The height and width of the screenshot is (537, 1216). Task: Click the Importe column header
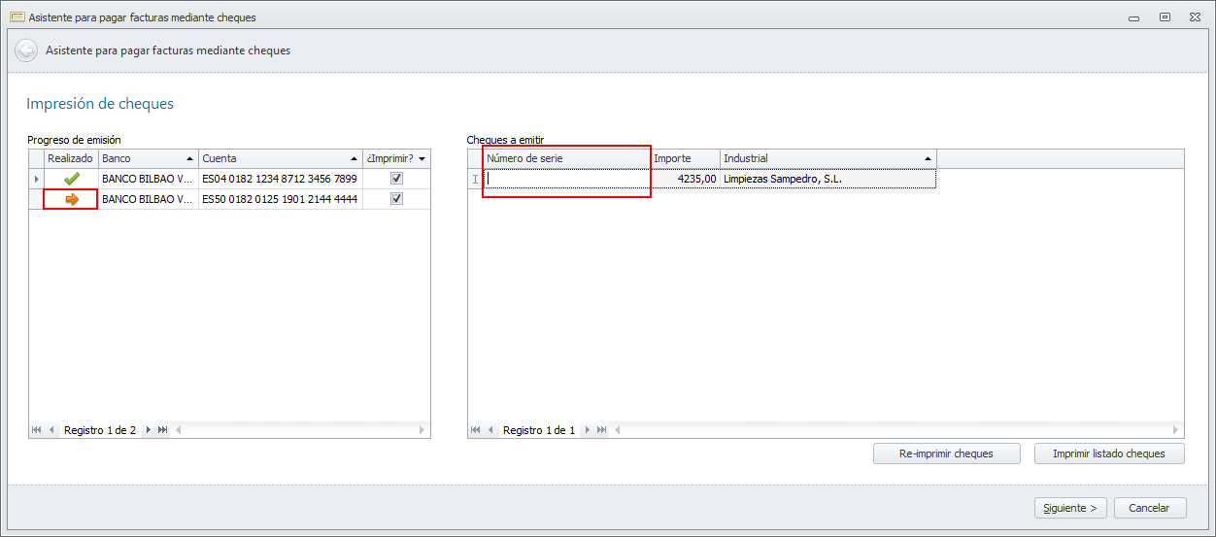(685, 158)
